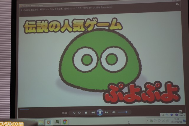Image resolution: width=189 pixels, height=126 pixels.
Task: Toggle shuffle mode in the player
Action: coord(74,113)
